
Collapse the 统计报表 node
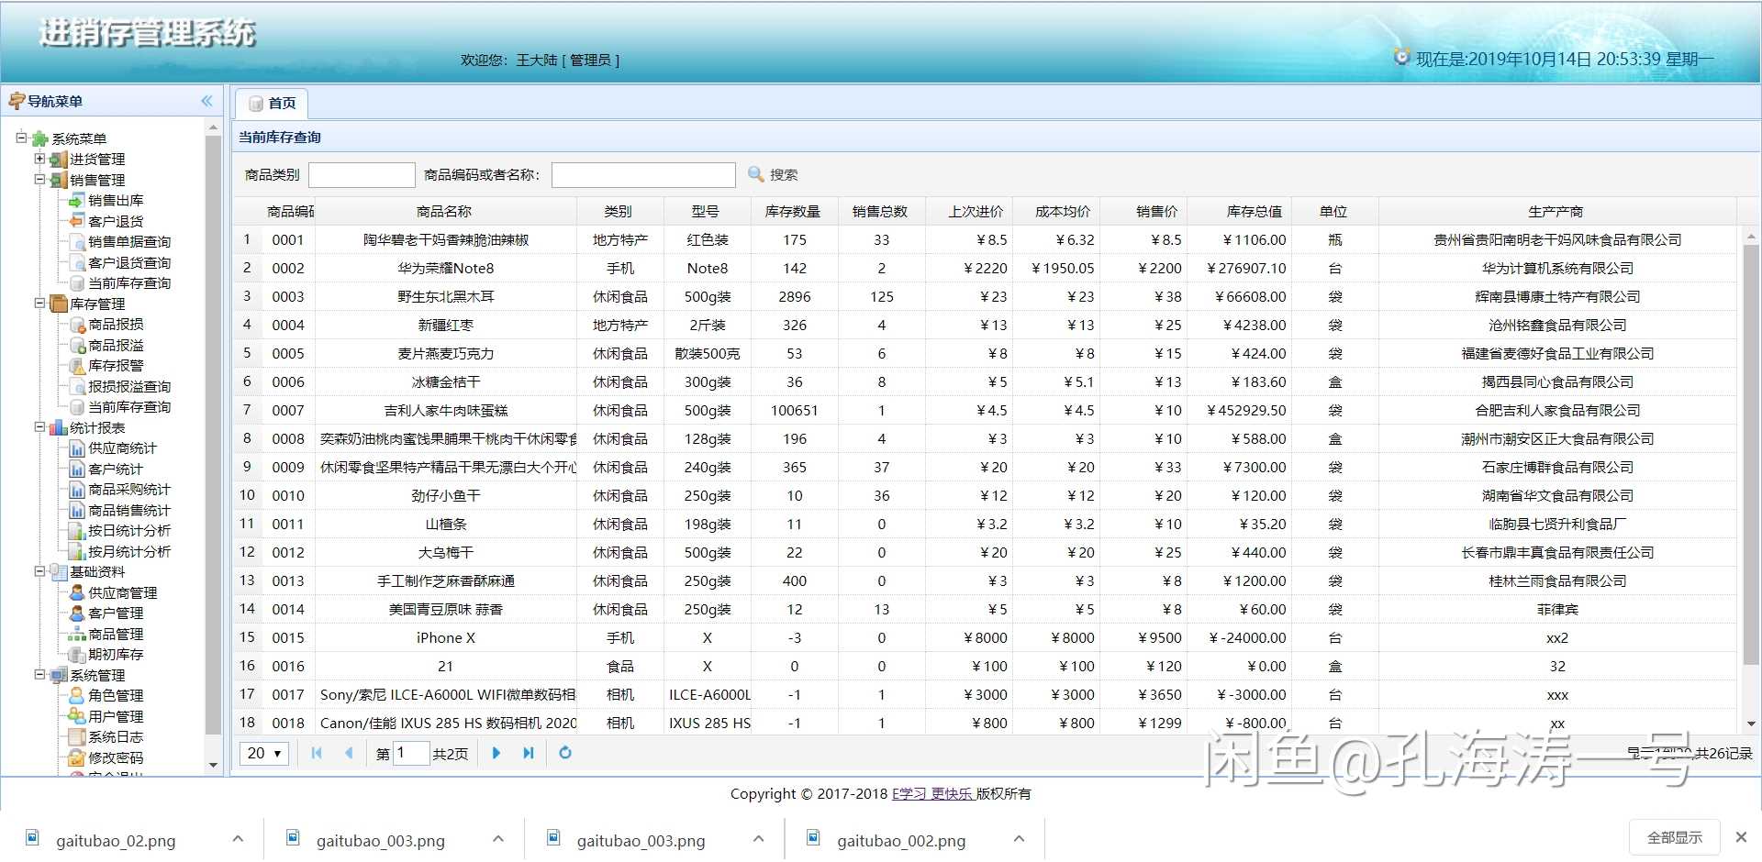39,426
